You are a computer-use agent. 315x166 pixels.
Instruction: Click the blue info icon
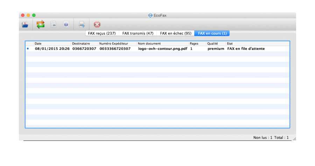pos(66,24)
